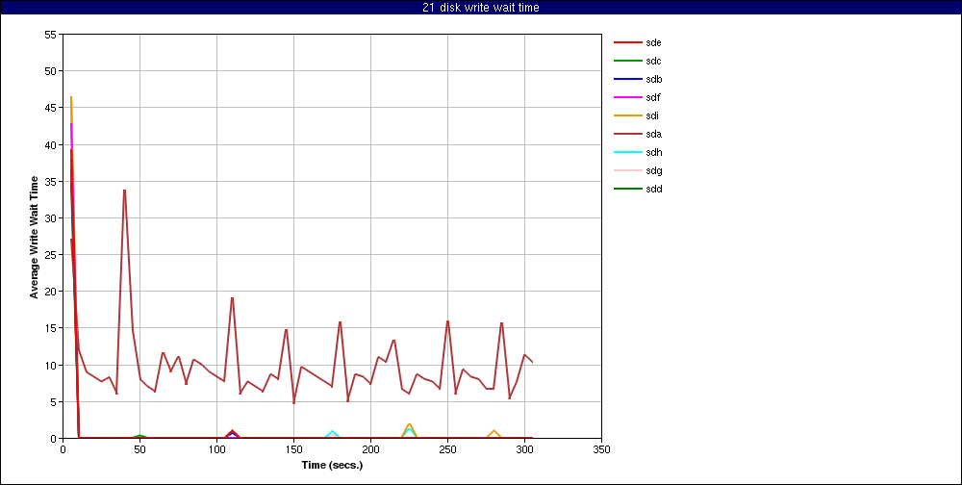Click the green sdc legend line swatch
Image resolution: width=962 pixels, height=485 pixels.
tap(627, 62)
